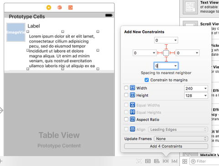Open the Update Frames None popup

tap(181, 139)
